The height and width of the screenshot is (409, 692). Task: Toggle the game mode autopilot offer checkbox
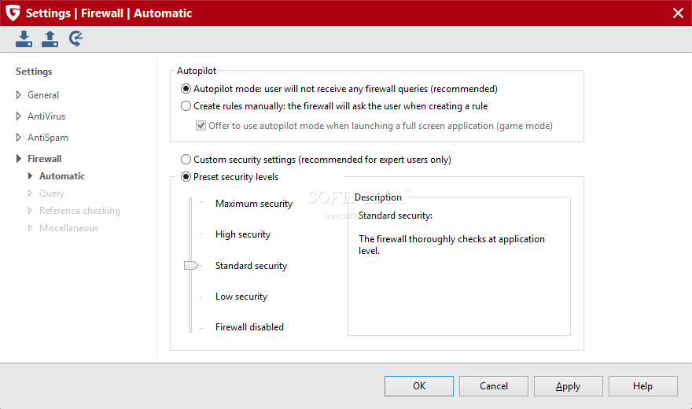point(201,126)
